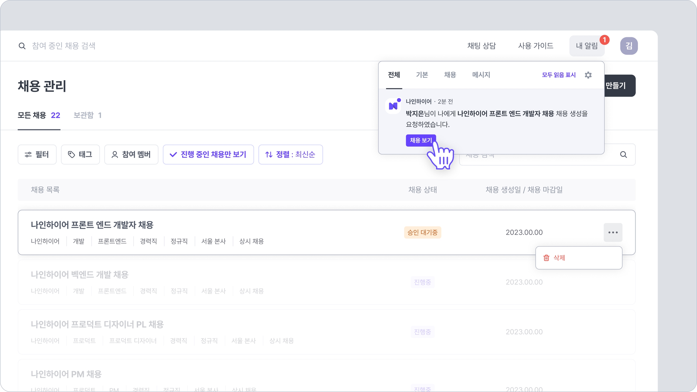The image size is (697, 392).
Task: Switch to the 채용 notification tab
Action: (450, 75)
